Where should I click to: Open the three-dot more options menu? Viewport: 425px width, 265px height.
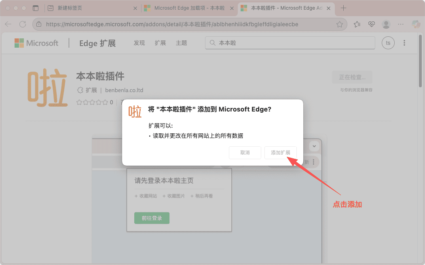coord(404,43)
